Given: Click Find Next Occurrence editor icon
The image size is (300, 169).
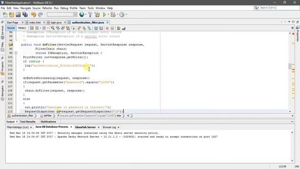Looking at the screenshot, I should [63, 28].
